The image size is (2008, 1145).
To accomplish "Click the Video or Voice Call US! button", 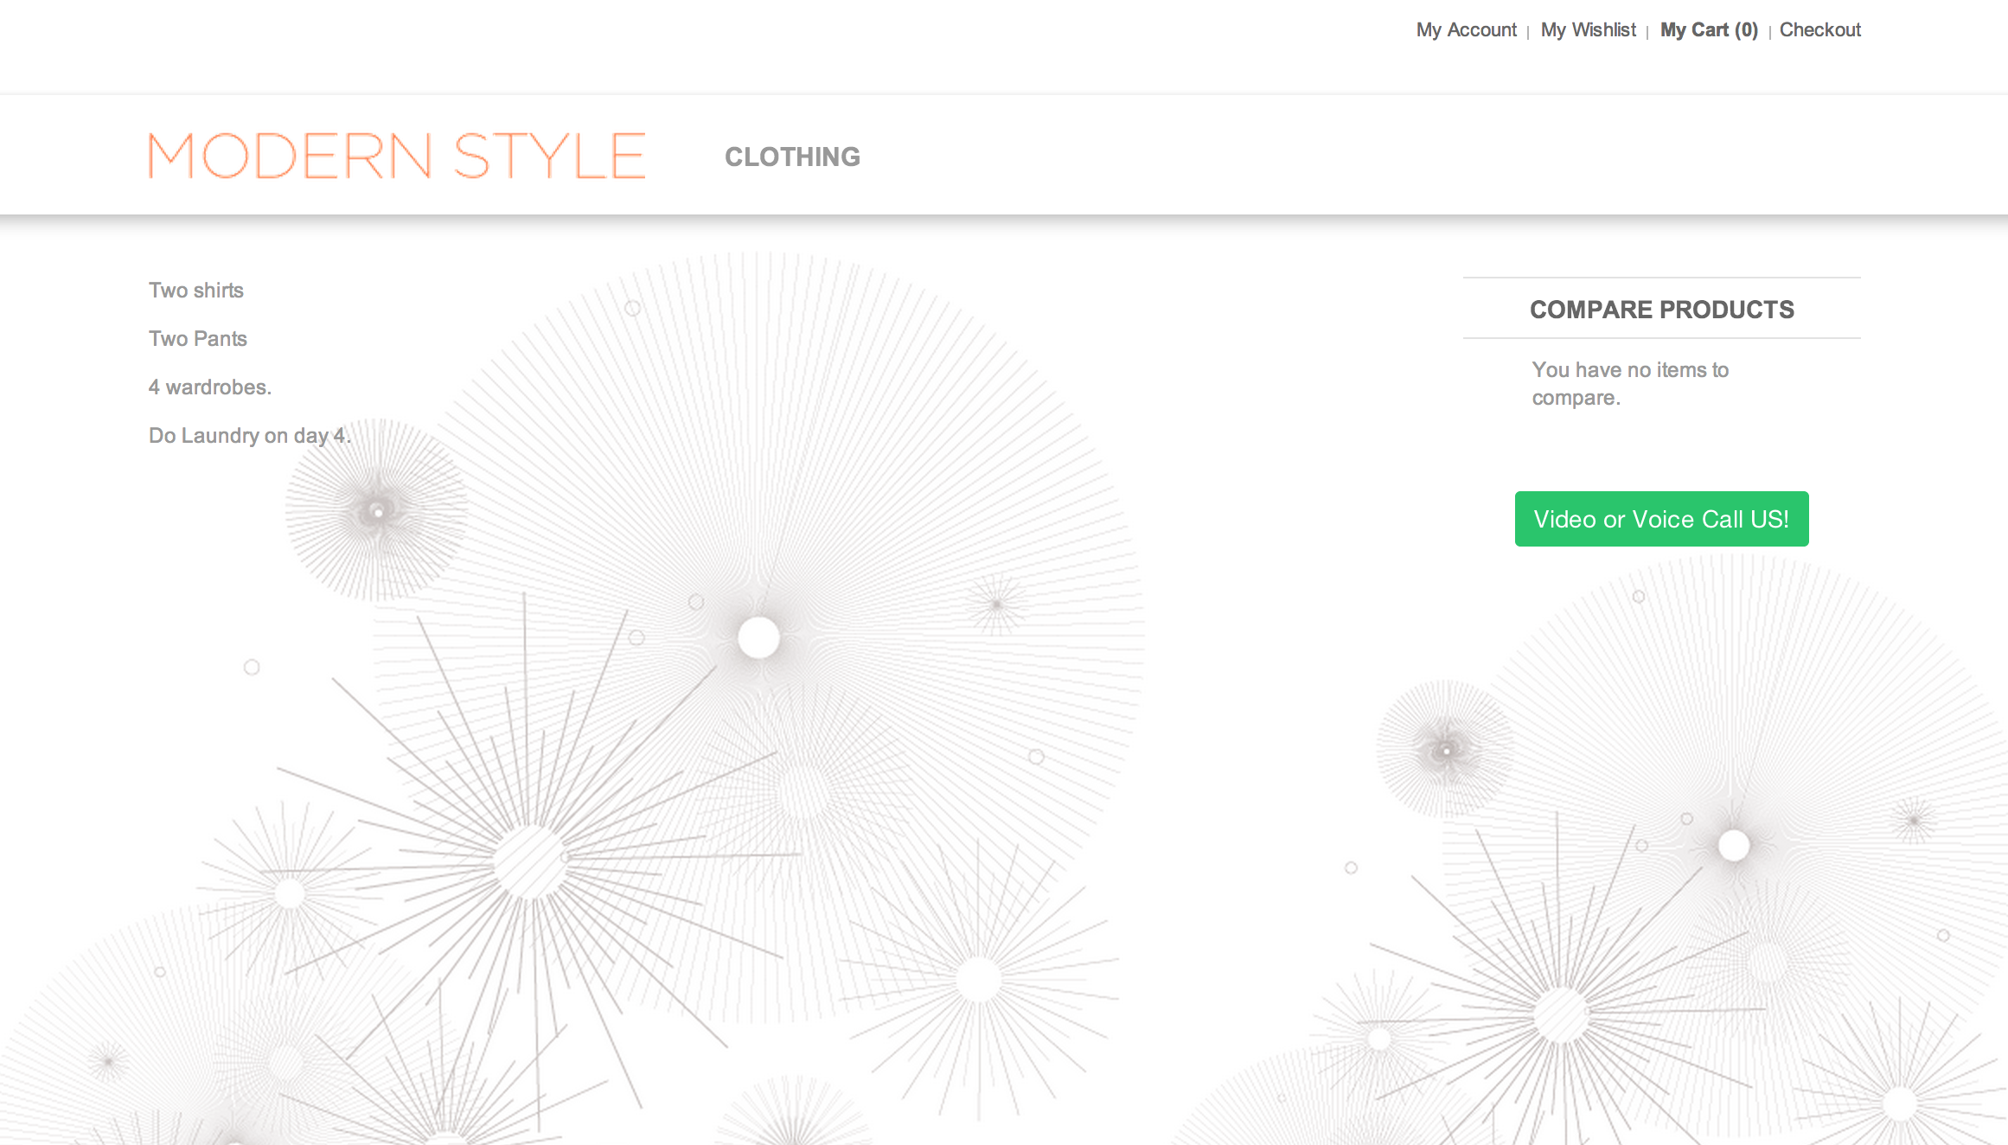I will 1661,519.
